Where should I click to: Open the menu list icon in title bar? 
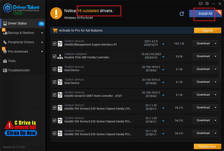[207, 4]
